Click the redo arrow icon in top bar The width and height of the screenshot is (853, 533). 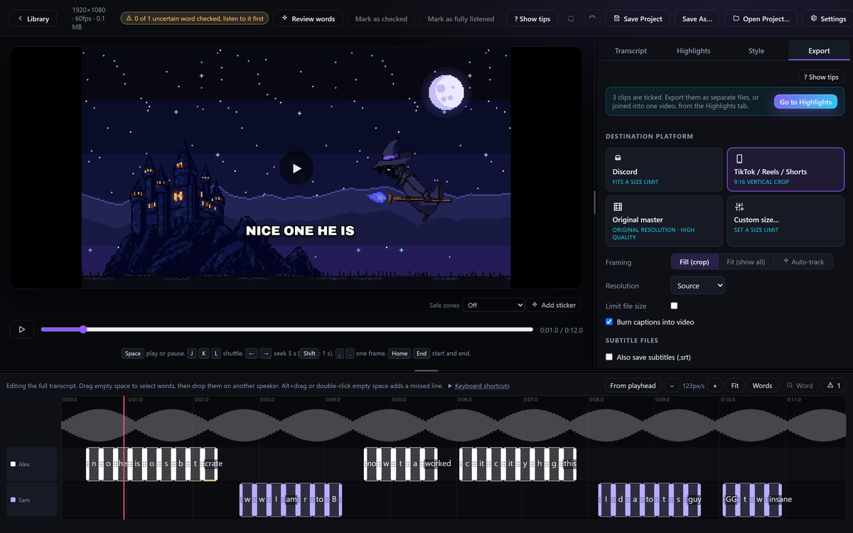pyautogui.click(x=592, y=18)
